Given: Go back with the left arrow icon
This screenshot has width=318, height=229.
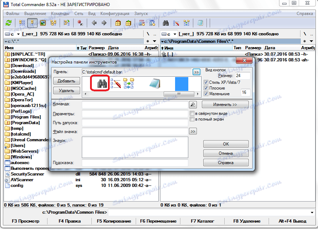Looking at the screenshot, I should [x=94, y=23].
